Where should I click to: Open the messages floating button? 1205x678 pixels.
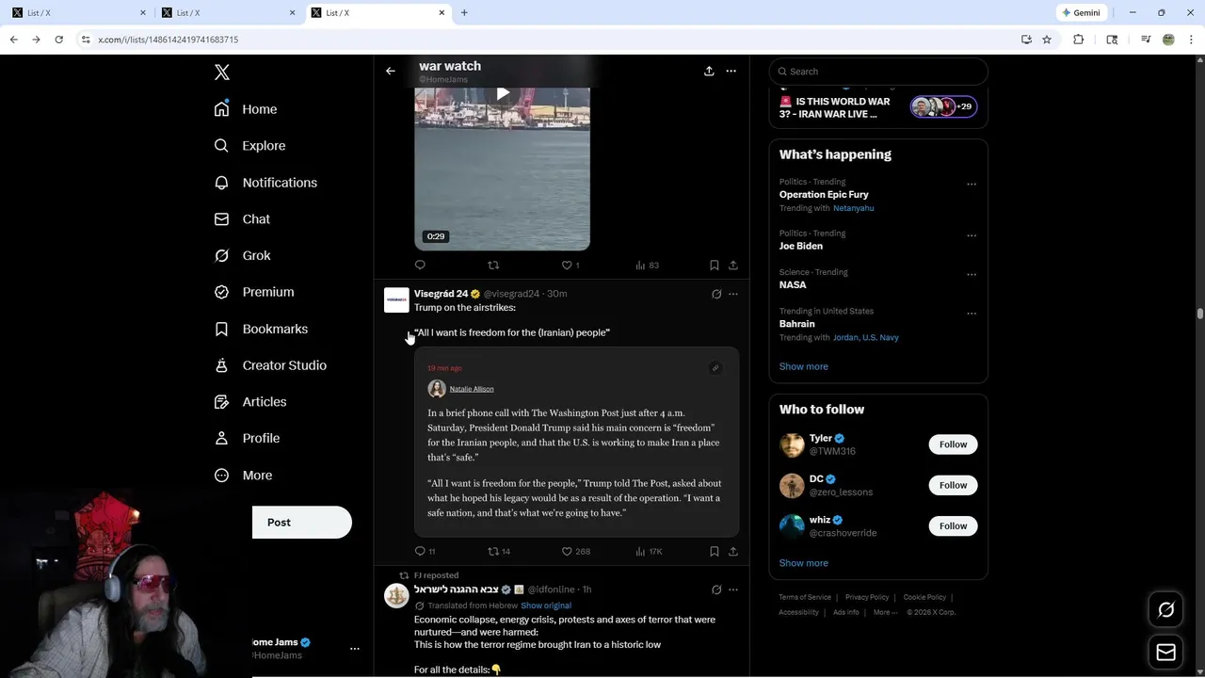1165,653
